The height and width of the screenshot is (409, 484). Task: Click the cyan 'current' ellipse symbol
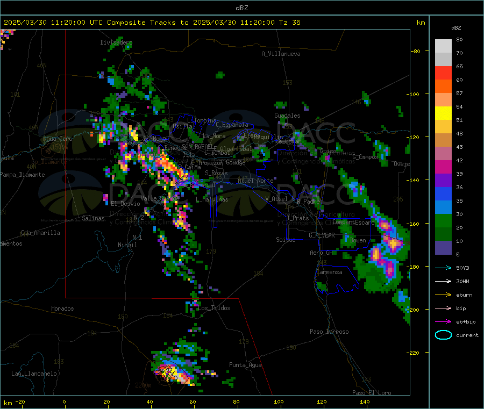point(443,335)
